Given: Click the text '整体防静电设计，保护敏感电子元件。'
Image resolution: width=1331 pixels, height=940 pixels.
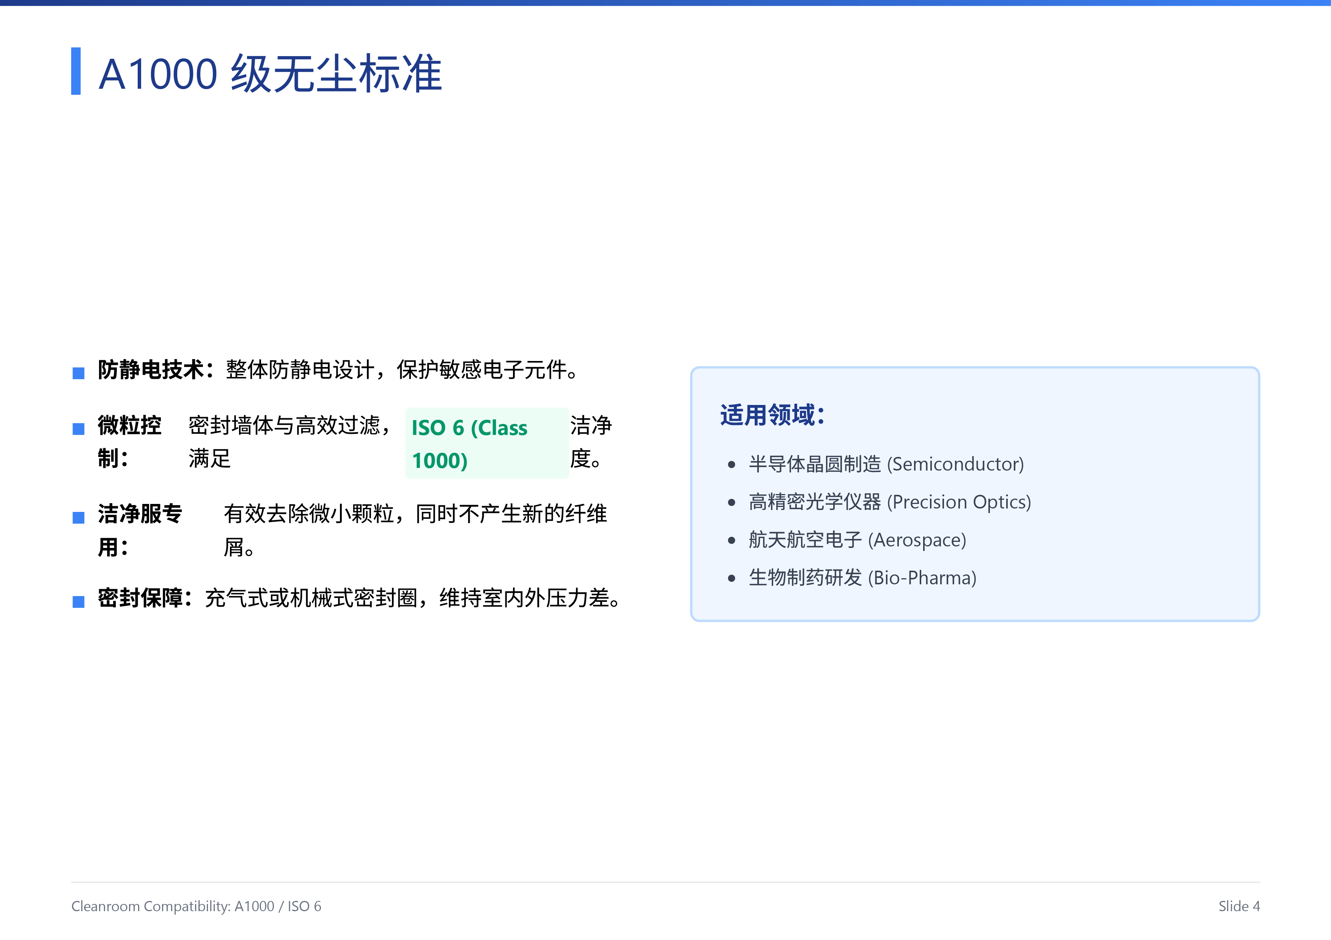Looking at the screenshot, I should click(402, 369).
